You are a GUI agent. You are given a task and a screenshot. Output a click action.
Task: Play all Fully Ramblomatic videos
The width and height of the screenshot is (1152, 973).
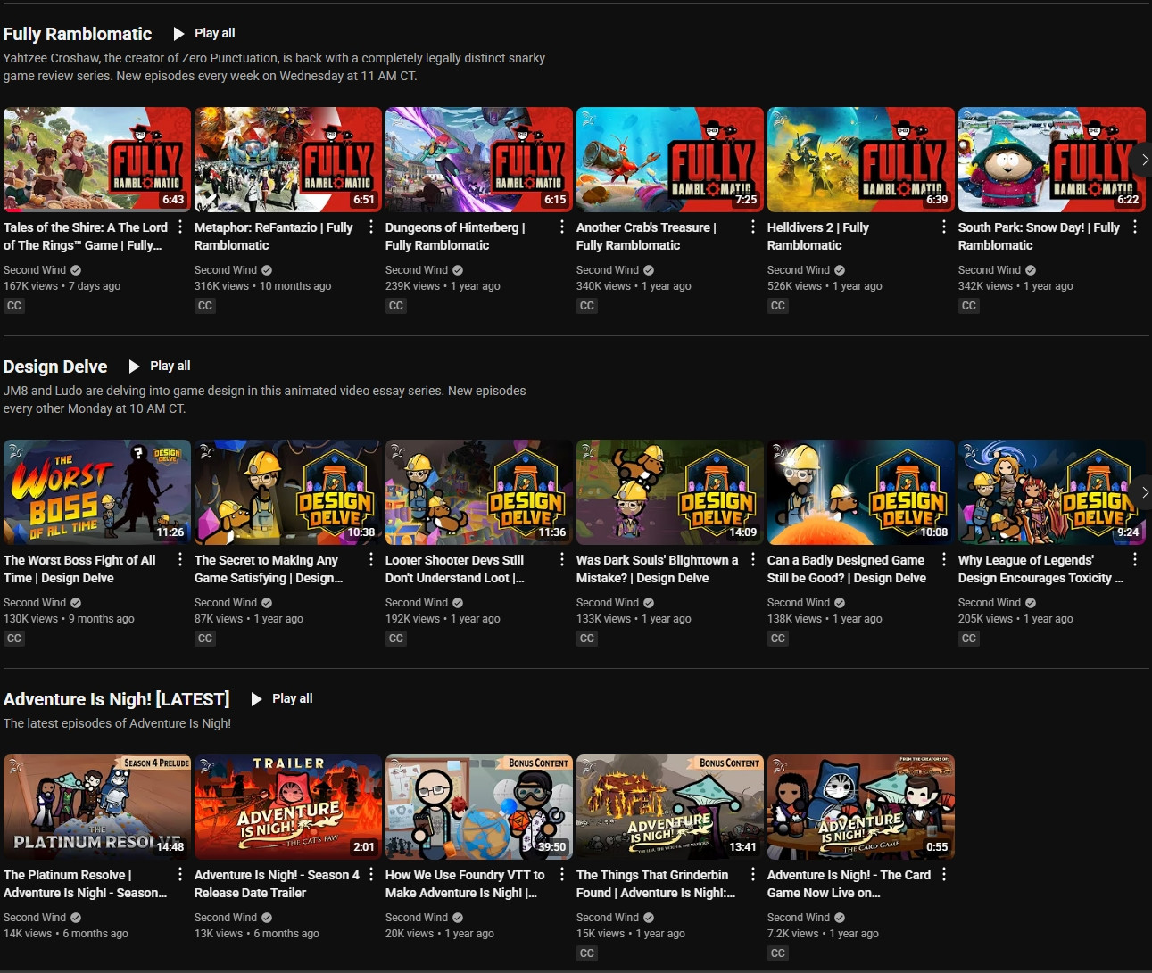[x=204, y=33]
